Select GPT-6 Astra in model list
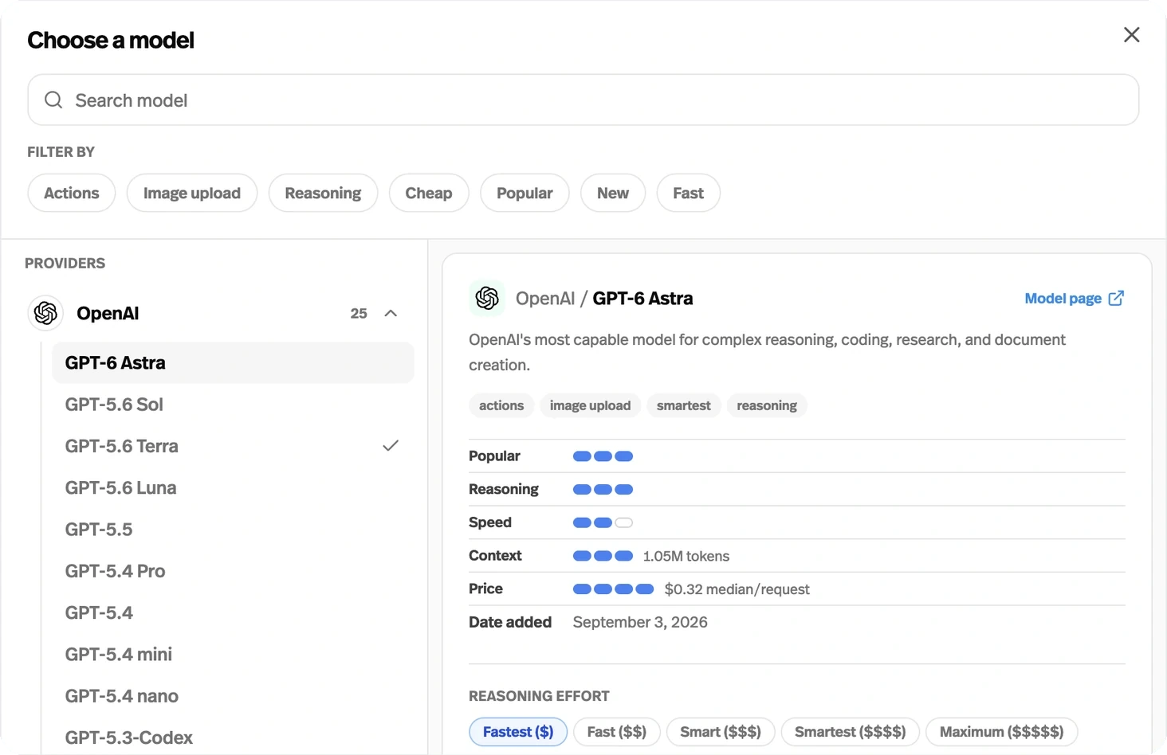 point(233,362)
